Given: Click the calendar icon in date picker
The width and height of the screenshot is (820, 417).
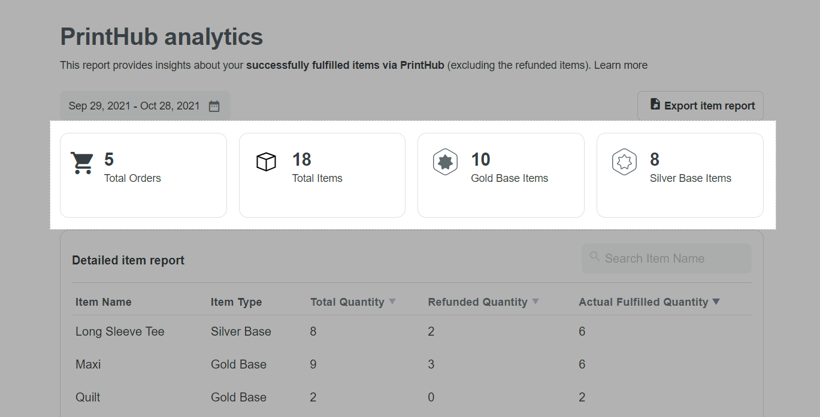Looking at the screenshot, I should [214, 106].
